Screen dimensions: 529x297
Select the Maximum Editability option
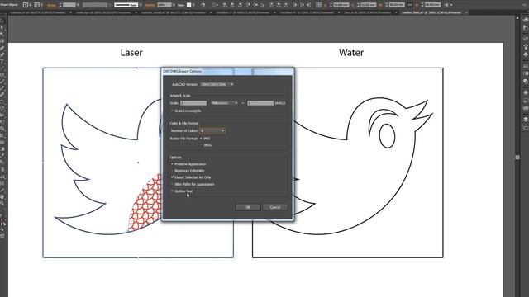(172, 171)
